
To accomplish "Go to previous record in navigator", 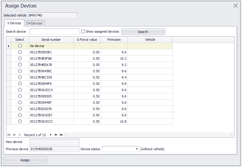I will (19, 135).
